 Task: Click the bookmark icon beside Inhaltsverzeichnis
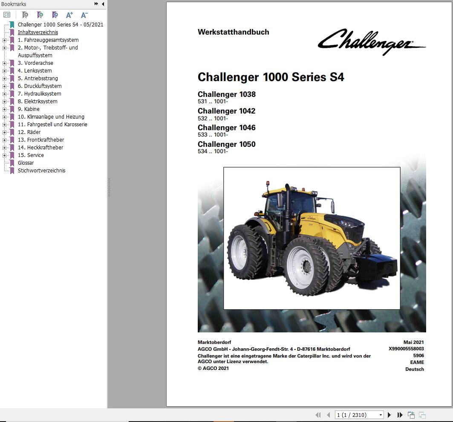pyautogui.click(x=12, y=32)
